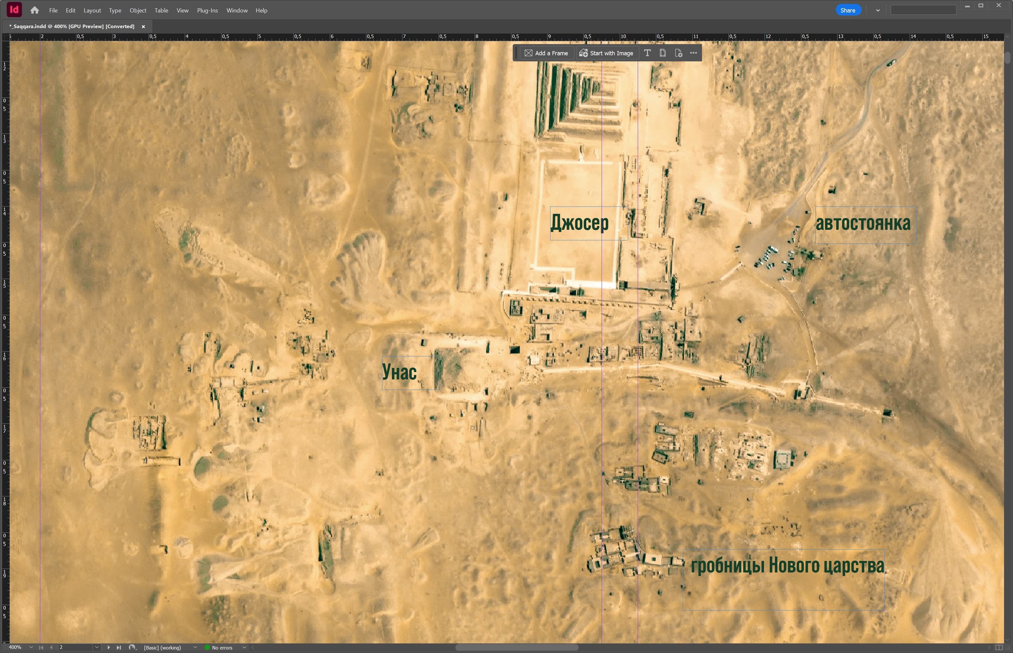1013x653 pixels.
Task: Select the Джосер text frame
Action: 589,224
